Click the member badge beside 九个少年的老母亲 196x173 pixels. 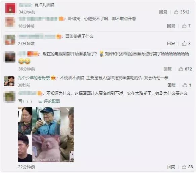coord(54,78)
